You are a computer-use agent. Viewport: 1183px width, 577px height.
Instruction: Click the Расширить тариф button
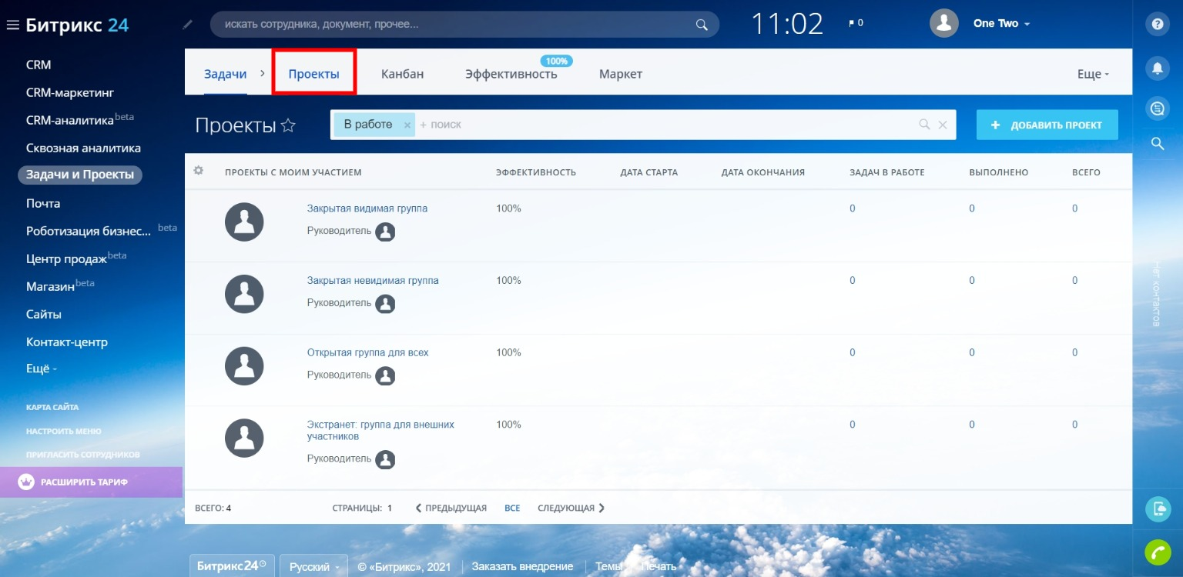[x=91, y=482]
